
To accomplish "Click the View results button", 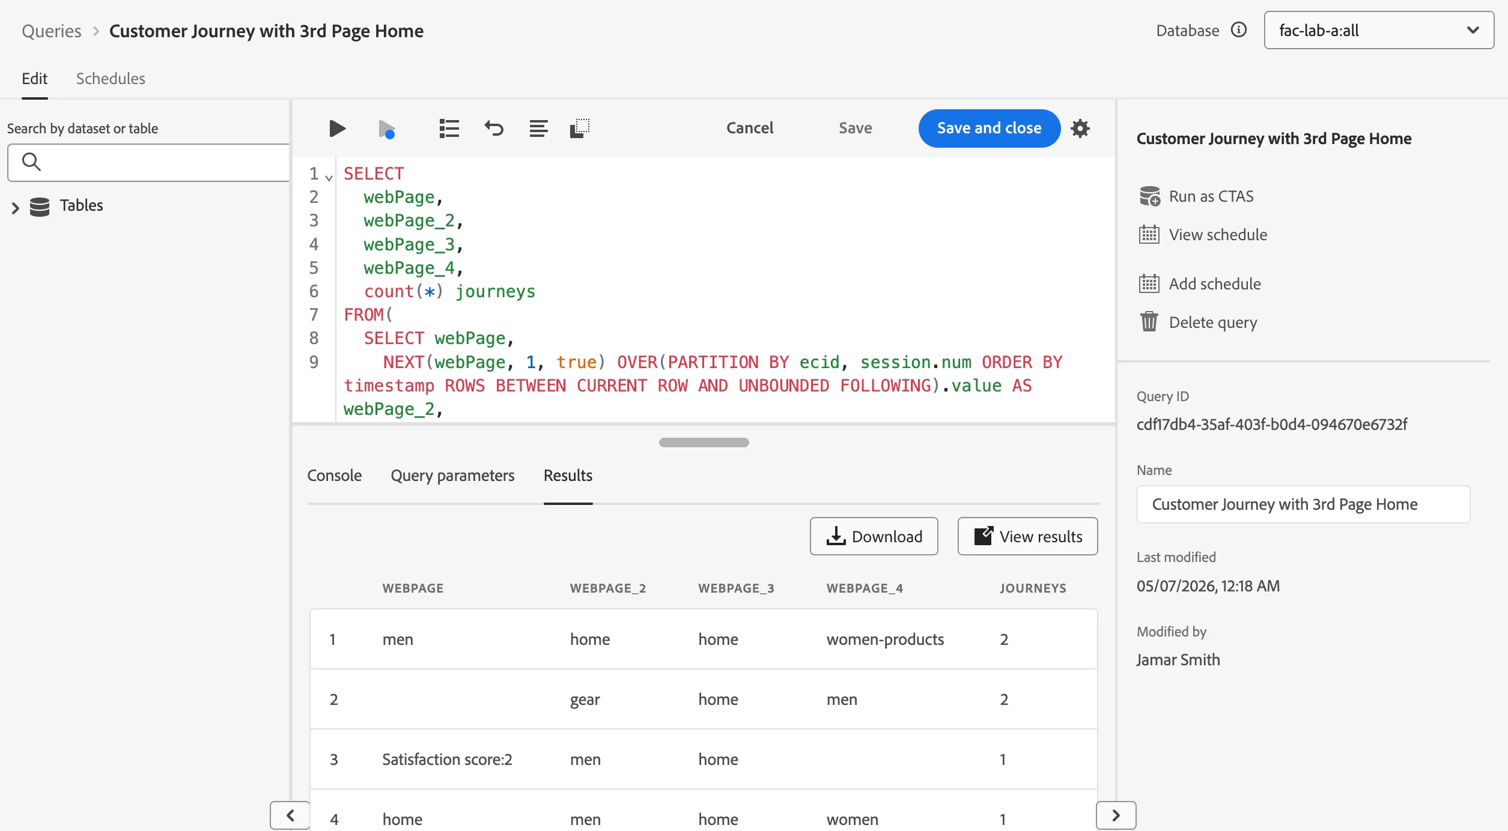I will point(1027,536).
